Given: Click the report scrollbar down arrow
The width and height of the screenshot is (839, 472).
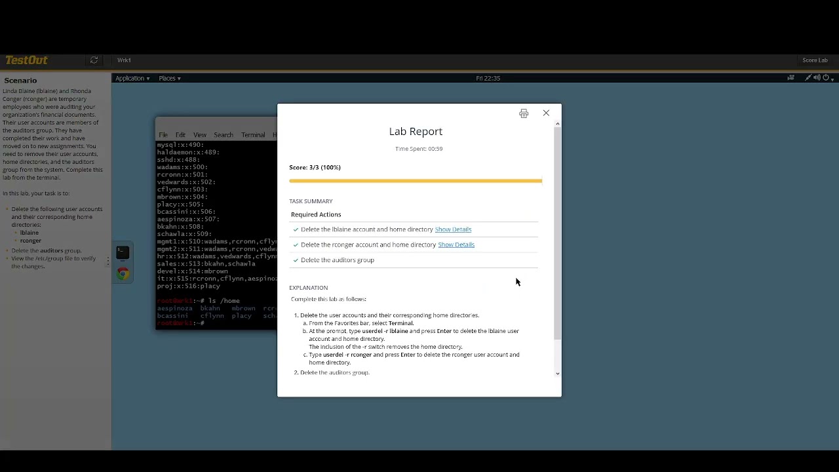Looking at the screenshot, I should coord(558,374).
